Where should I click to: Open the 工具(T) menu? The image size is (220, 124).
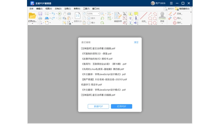(86, 9)
